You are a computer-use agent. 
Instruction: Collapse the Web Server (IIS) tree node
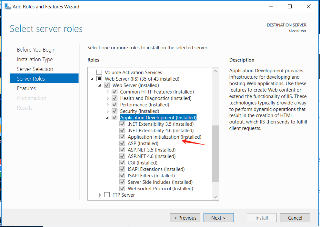coord(92,79)
